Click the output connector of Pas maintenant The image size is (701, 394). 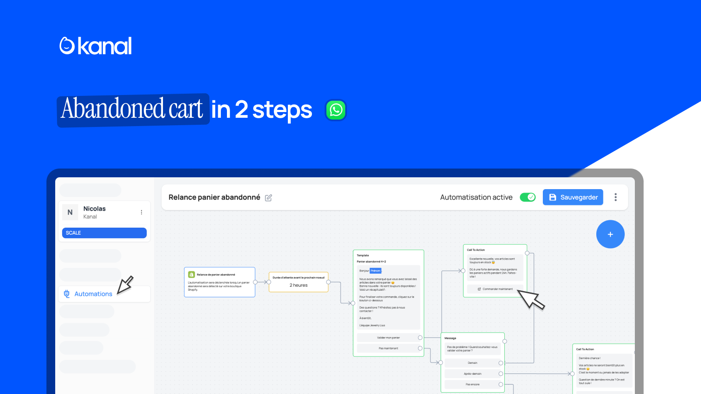tap(420, 348)
